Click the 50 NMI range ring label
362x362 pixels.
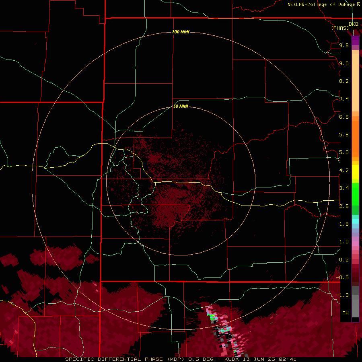(x=181, y=106)
